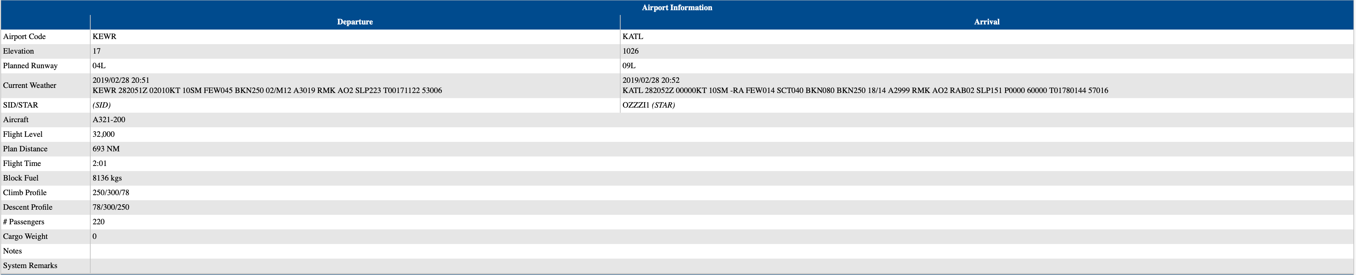
Task: Click the climb profile 250/300/78 value
Action: tap(110, 193)
